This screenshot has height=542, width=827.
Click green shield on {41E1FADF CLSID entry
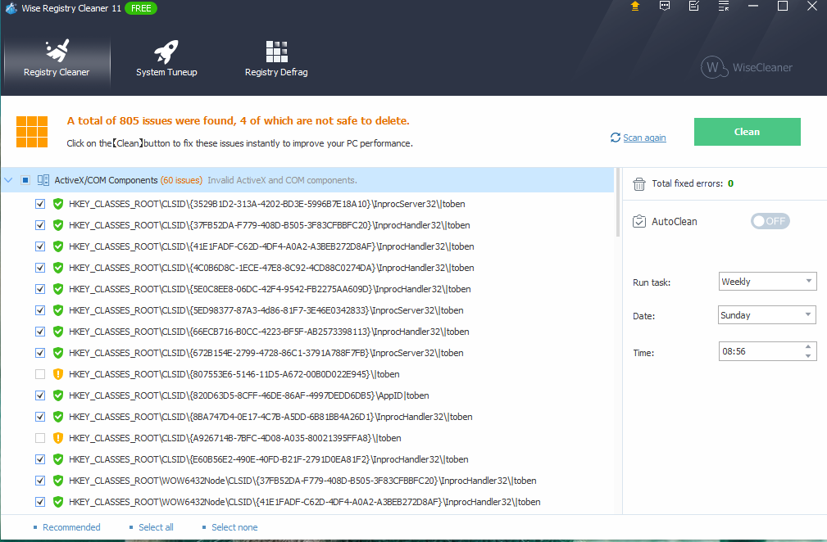(58, 246)
